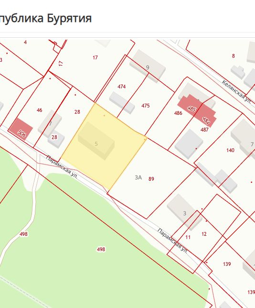Viewport: 255px width, 308px height.
Task: Select parcel 8 in the corner
Action: click(233, 56)
